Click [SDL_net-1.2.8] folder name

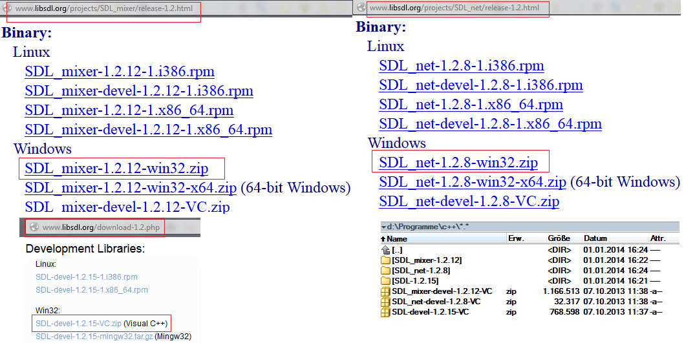click(x=421, y=271)
